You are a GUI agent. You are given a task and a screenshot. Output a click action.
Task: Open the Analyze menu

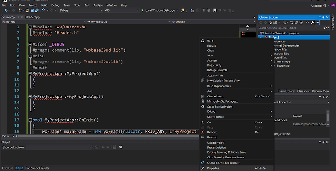point(98,5)
